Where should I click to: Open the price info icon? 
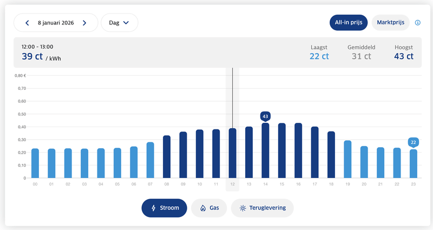point(417,23)
